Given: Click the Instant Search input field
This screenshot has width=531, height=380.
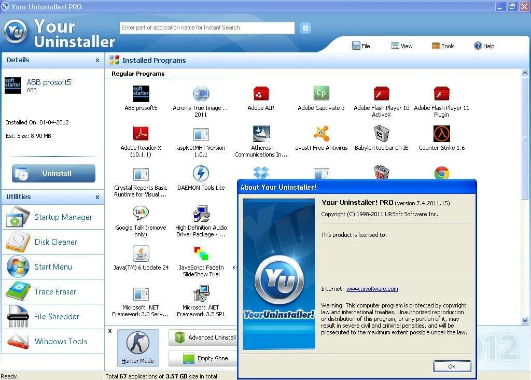Looking at the screenshot, I should point(207,28).
